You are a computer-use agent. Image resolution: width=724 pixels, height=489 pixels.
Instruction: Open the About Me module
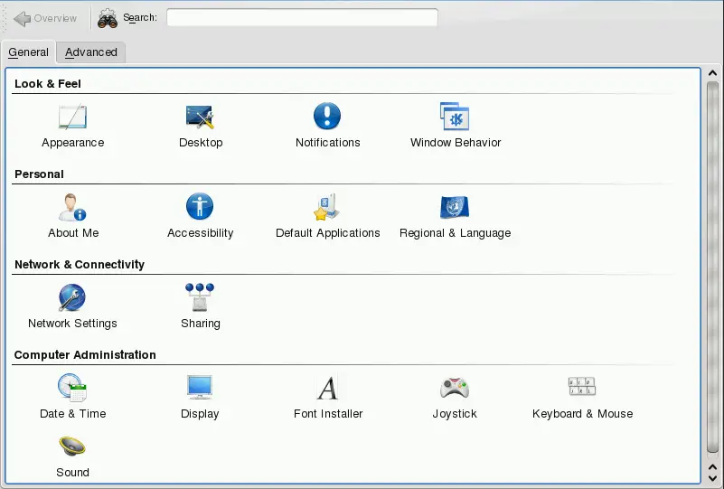pos(72,208)
